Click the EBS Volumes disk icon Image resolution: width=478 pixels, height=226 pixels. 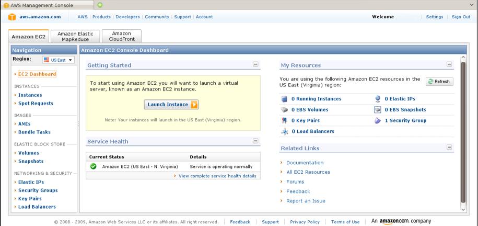(284, 110)
